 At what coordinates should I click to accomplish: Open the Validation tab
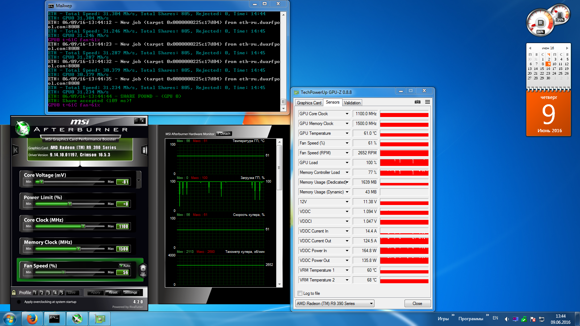(x=352, y=103)
